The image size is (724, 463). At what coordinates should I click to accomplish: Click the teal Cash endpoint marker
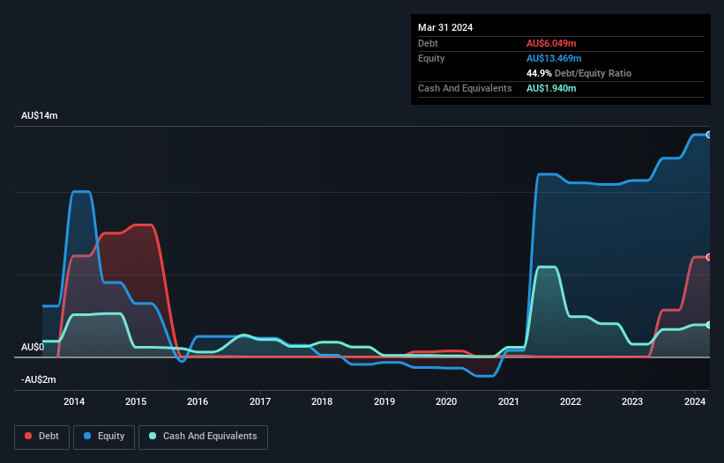(x=709, y=325)
